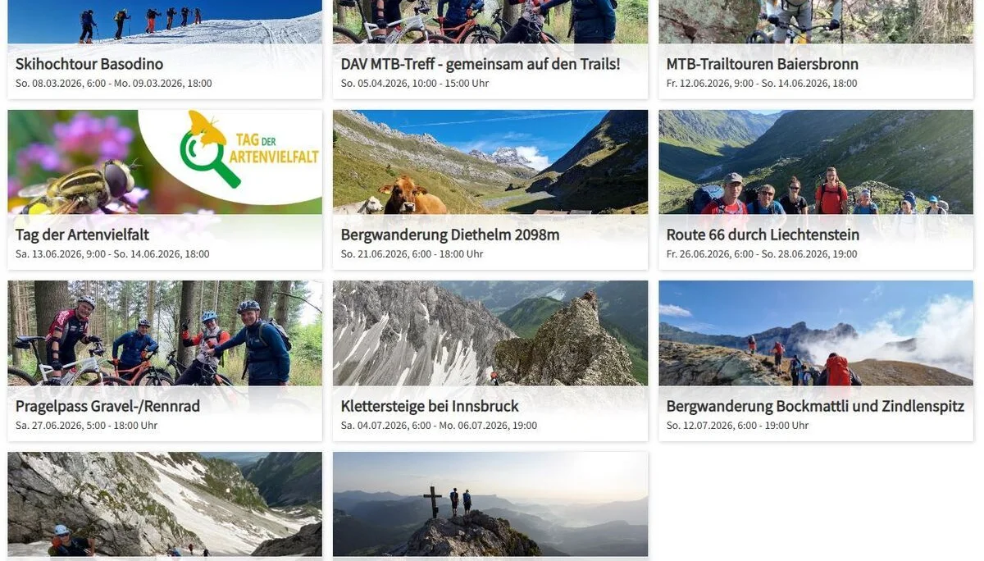Click the skiers on snow photo
Screen dimensions: 984x561
(164, 23)
